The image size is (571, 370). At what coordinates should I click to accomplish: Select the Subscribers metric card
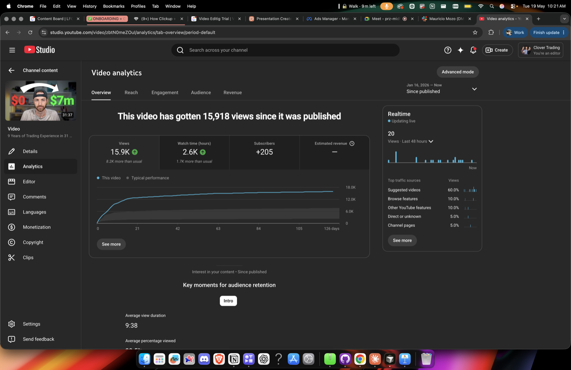click(264, 152)
